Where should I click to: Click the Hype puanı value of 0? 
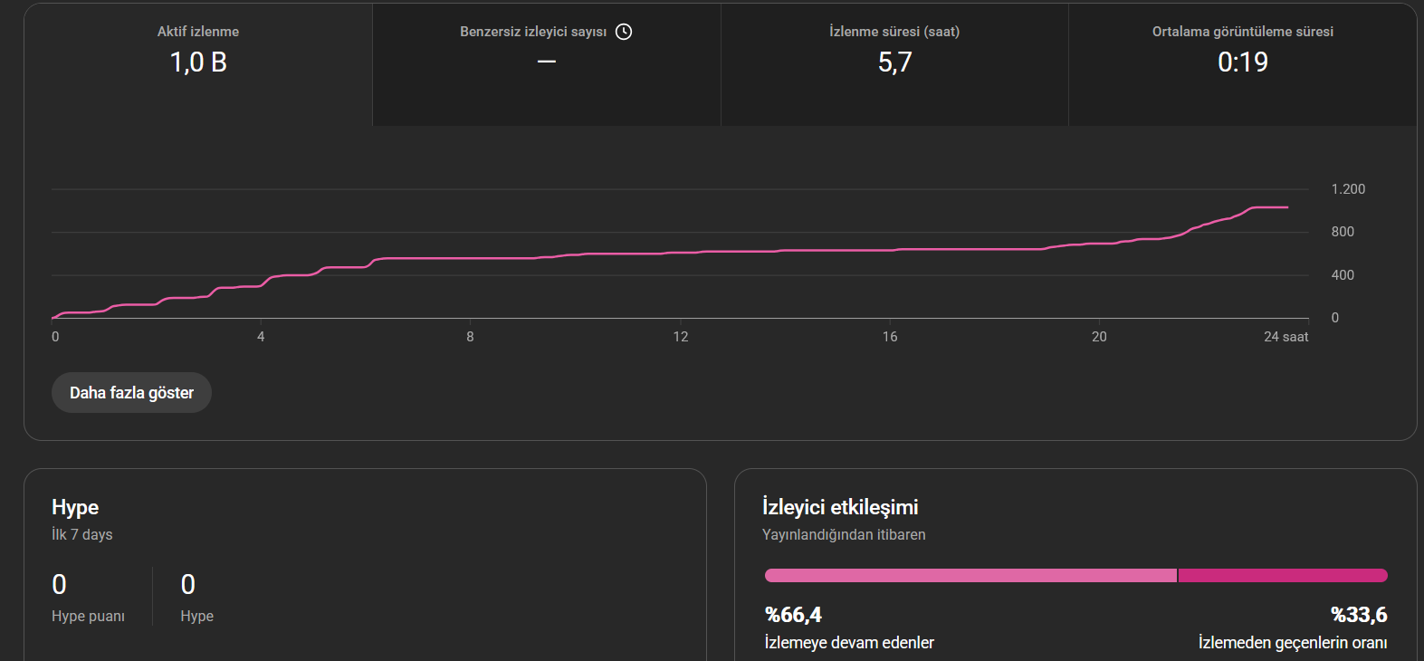coord(60,585)
